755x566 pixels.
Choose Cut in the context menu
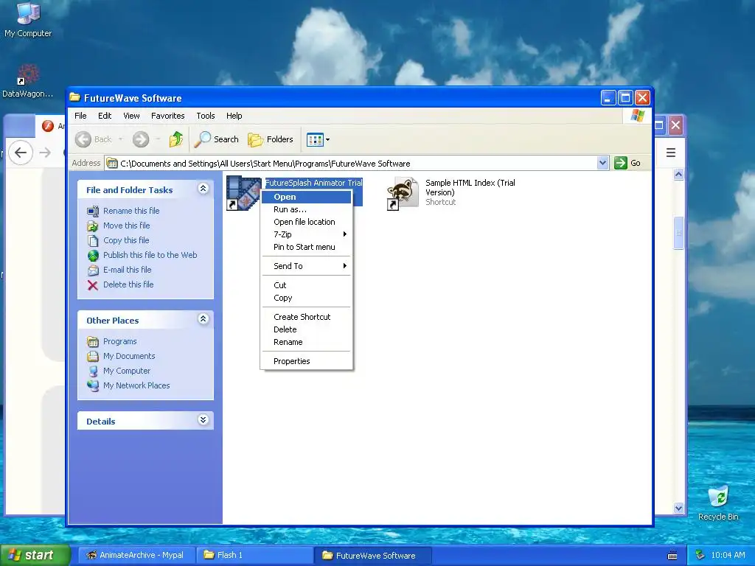(x=306, y=285)
